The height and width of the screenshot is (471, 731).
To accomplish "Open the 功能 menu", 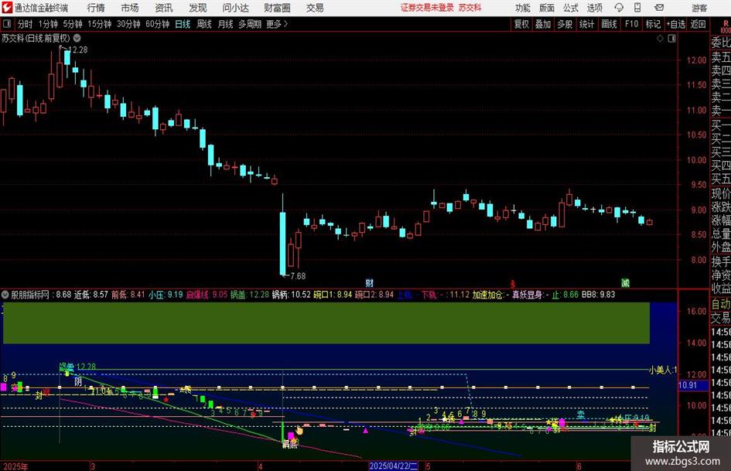I will (523, 8).
